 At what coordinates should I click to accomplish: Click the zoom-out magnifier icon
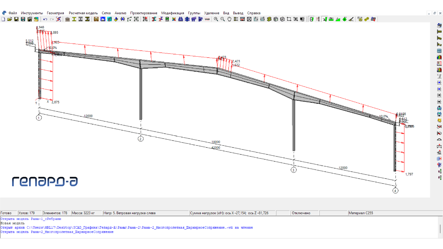pos(223,19)
